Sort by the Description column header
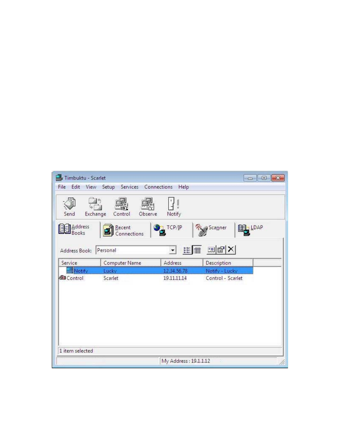Image resolution: width=343 pixels, height=445 pixels. click(228, 263)
